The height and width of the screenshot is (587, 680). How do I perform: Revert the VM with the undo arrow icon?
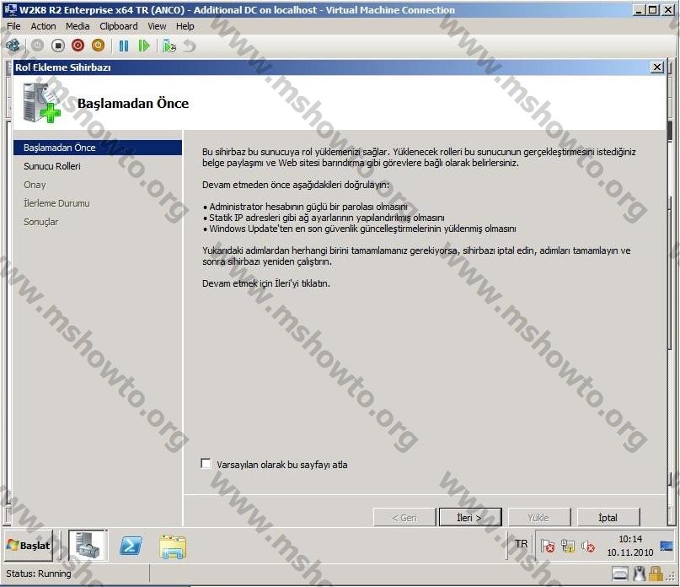[190, 46]
